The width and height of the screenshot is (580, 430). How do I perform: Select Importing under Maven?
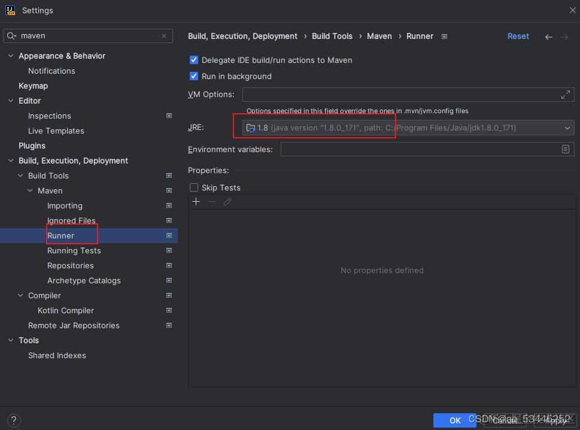click(x=65, y=206)
